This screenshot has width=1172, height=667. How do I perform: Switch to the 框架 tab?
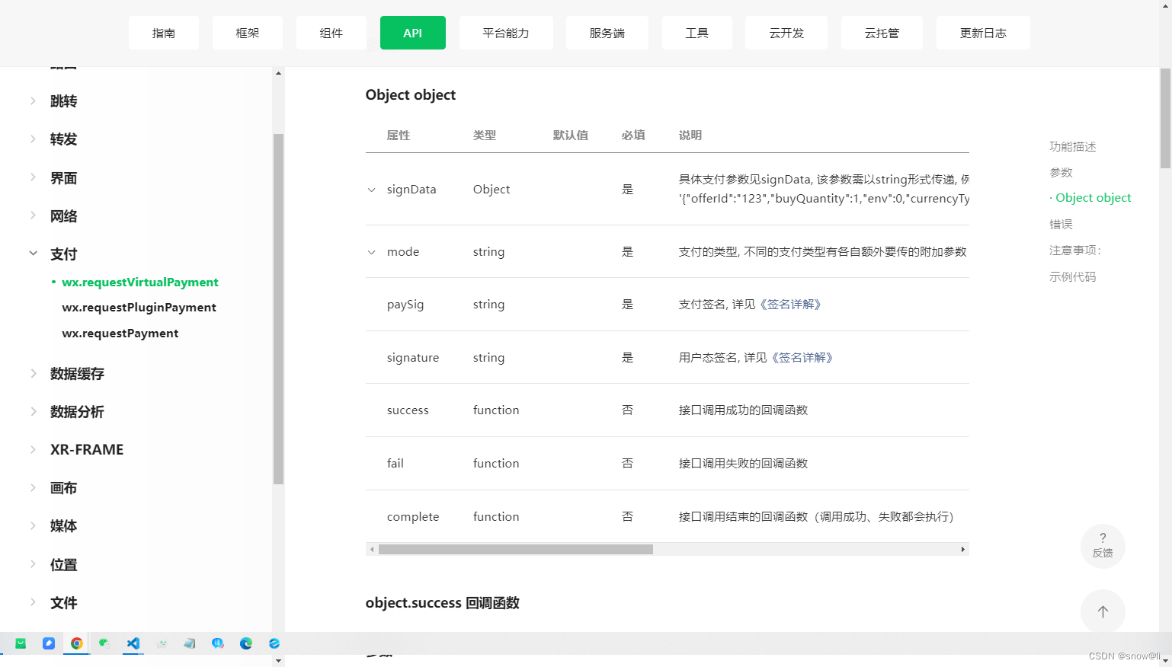(248, 33)
